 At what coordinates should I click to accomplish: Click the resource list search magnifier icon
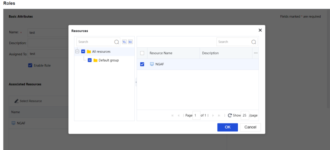(254, 42)
